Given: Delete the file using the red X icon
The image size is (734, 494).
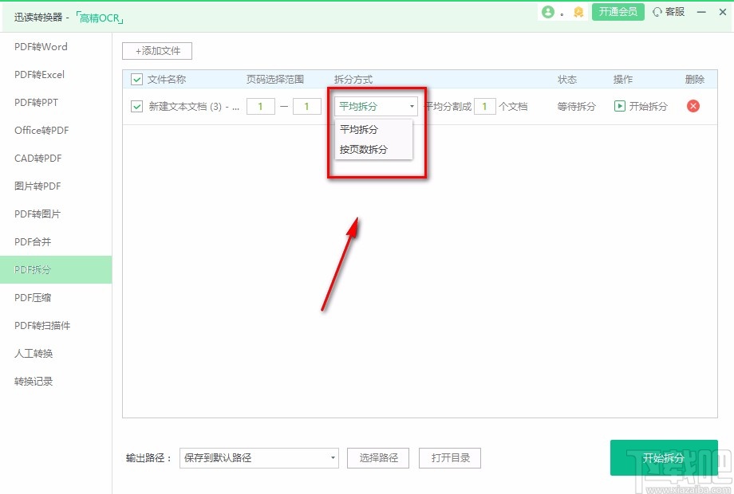Looking at the screenshot, I should point(693,105).
